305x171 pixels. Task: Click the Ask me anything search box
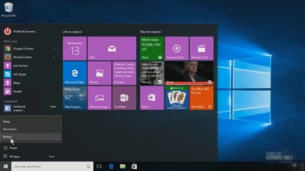[x=52, y=166]
